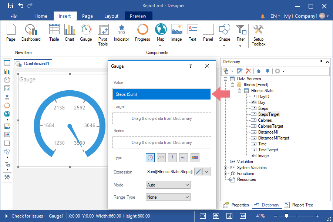Click the notification bell icon
Image resolution: width=333 pixels, height=222 pixels.
click(263, 16)
